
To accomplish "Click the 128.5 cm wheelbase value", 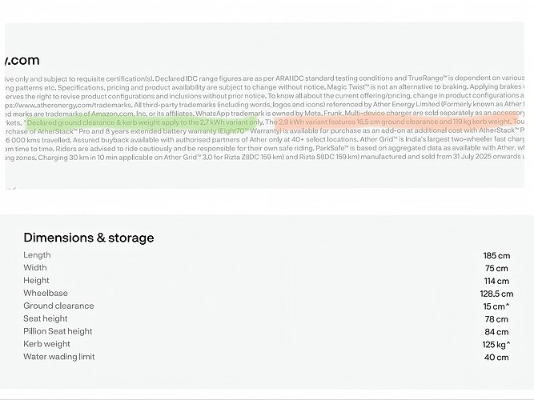I will (x=496, y=294).
